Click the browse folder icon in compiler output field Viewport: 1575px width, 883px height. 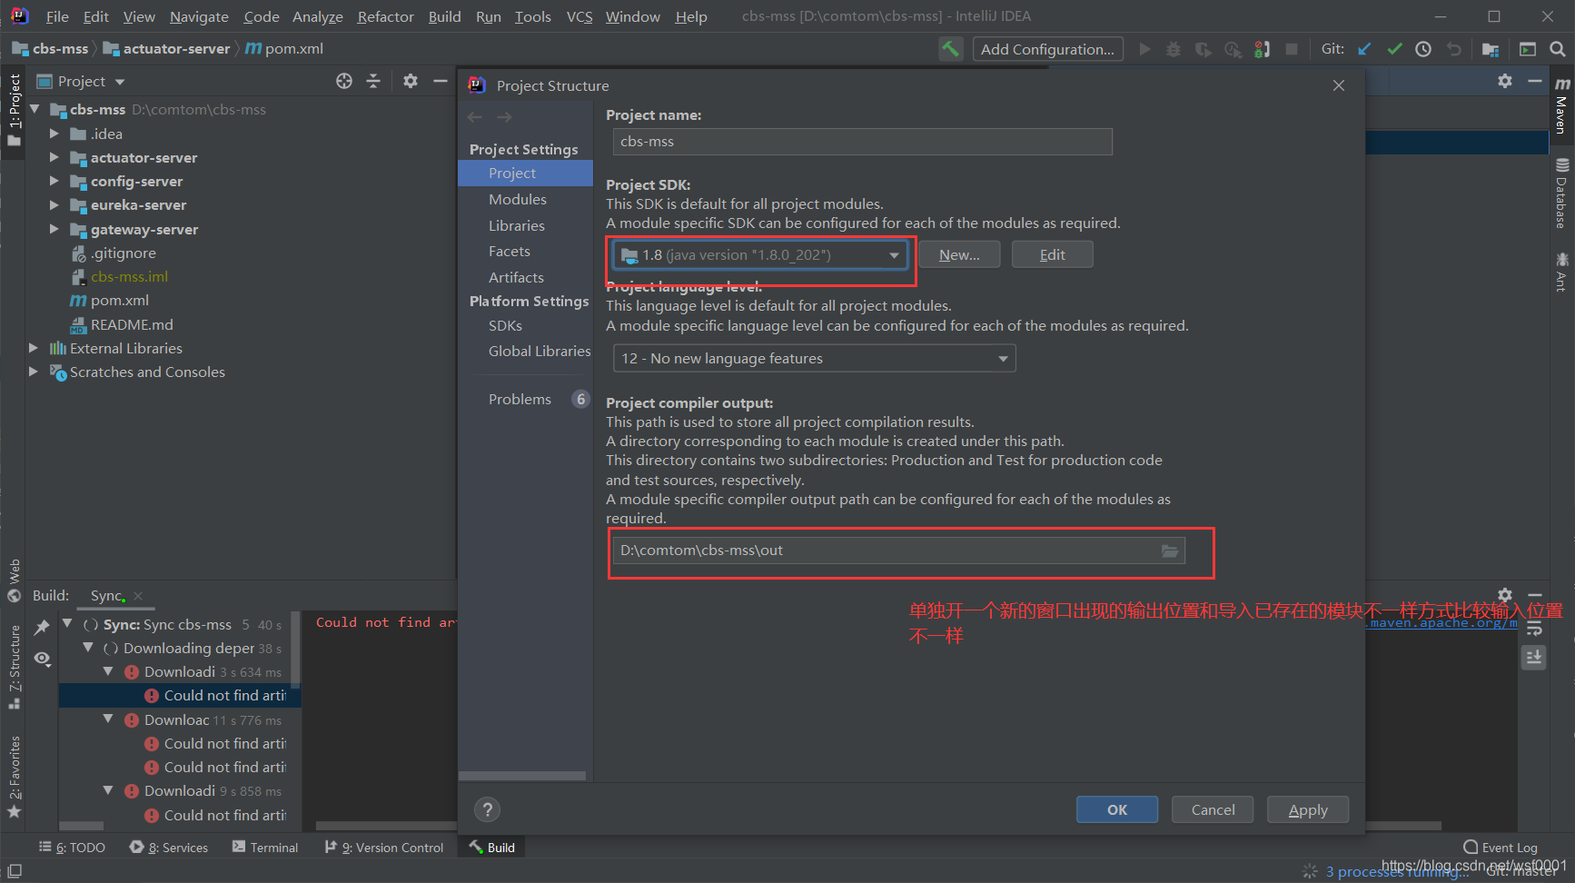(1170, 551)
